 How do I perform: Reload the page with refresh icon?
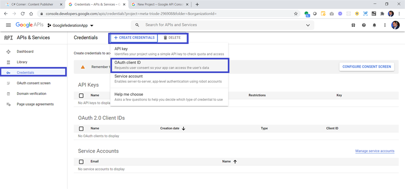(x=23, y=14)
